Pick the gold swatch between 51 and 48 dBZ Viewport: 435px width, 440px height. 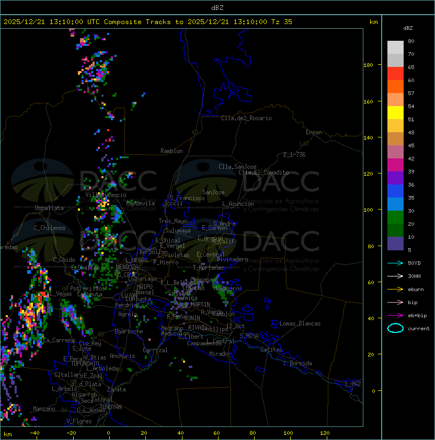[395, 126]
